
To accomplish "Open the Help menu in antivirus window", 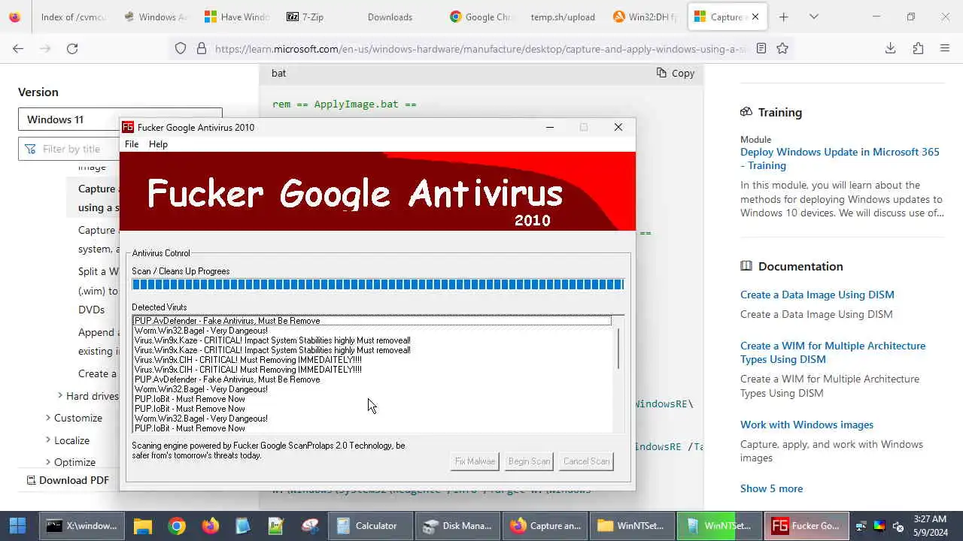I will [158, 144].
